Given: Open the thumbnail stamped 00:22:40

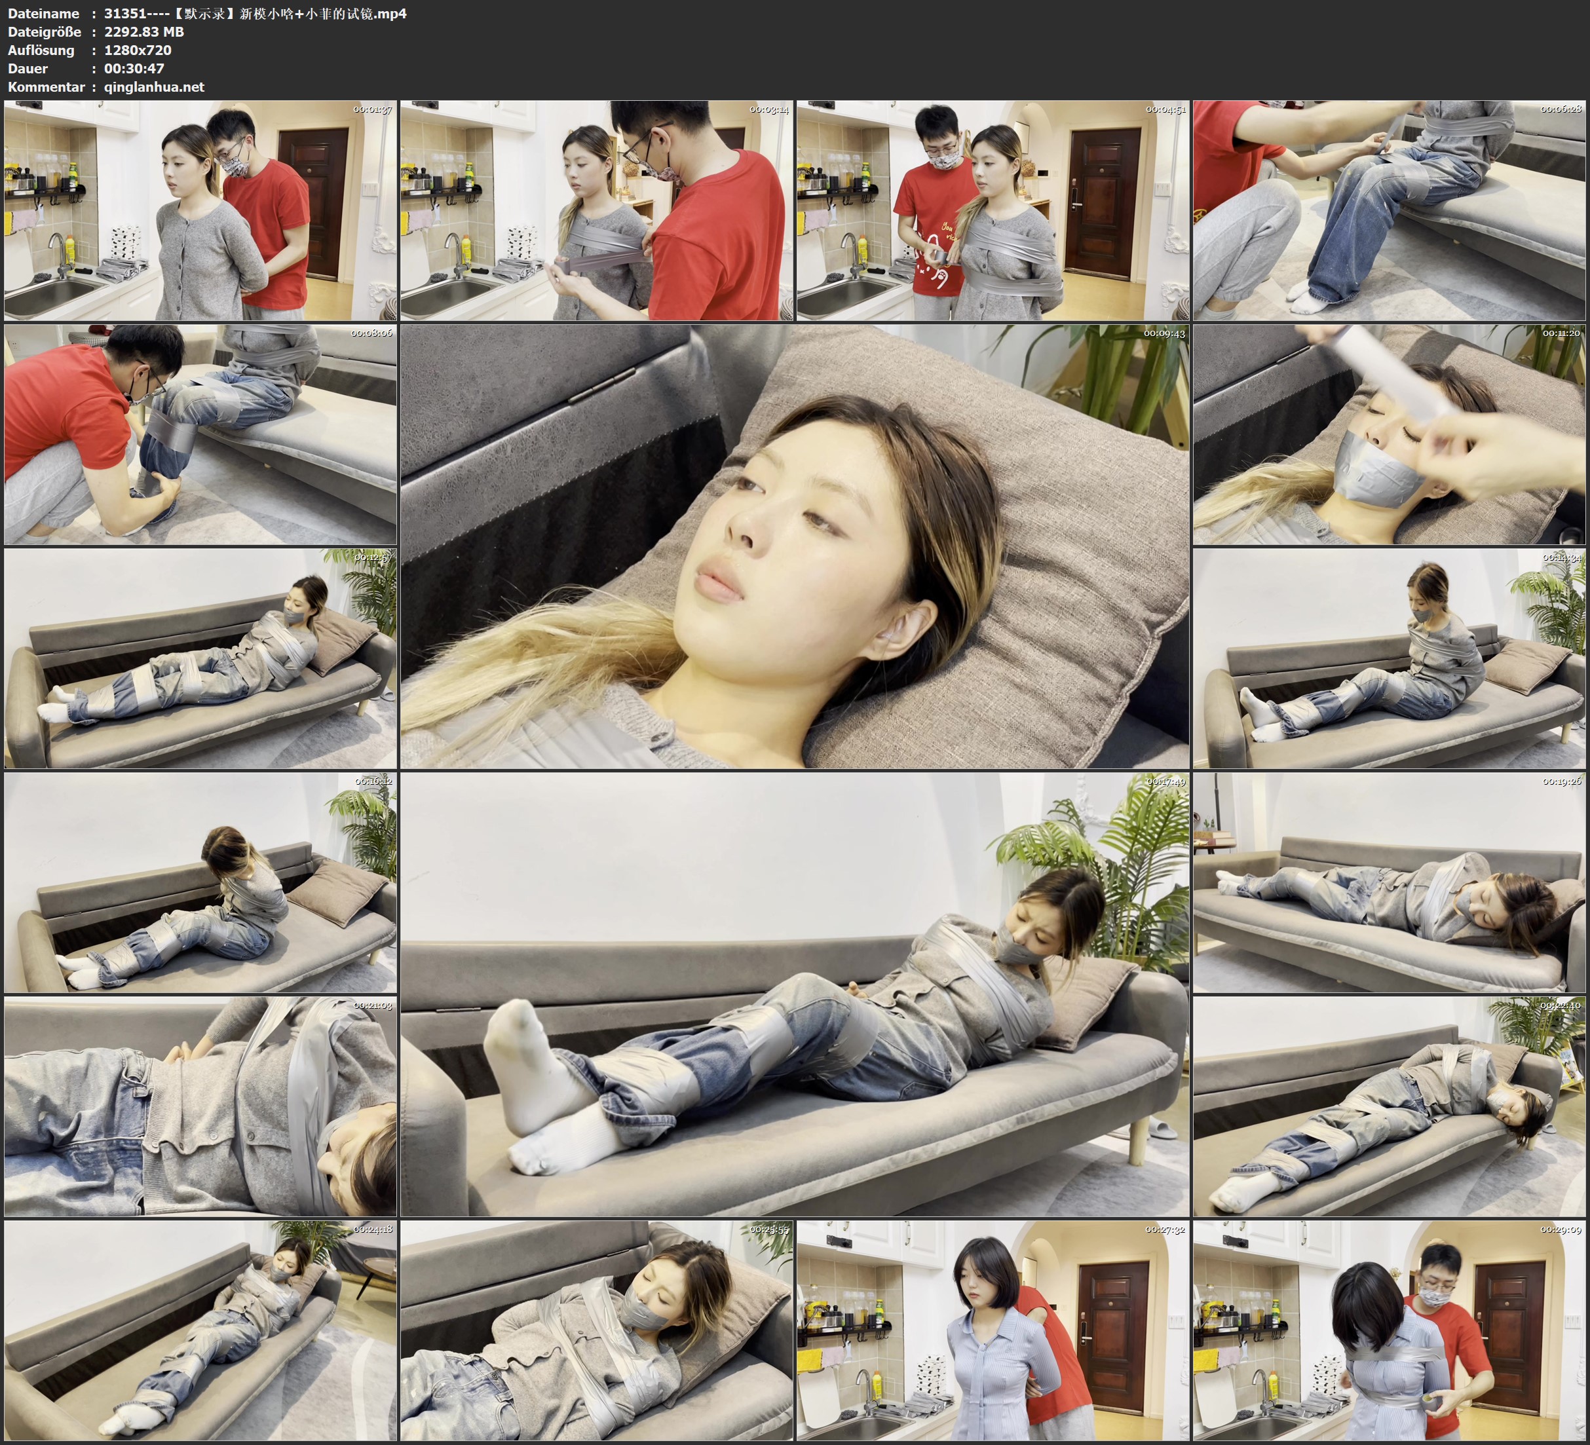Looking at the screenshot, I should point(1389,1106).
